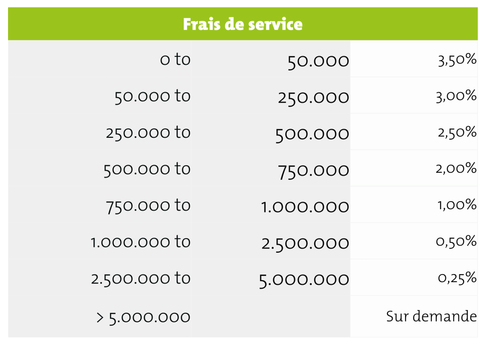The image size is (485, 346).
Task: Select the 0,50% fee value
Action: pyautogui.click(x=456, y=241)
